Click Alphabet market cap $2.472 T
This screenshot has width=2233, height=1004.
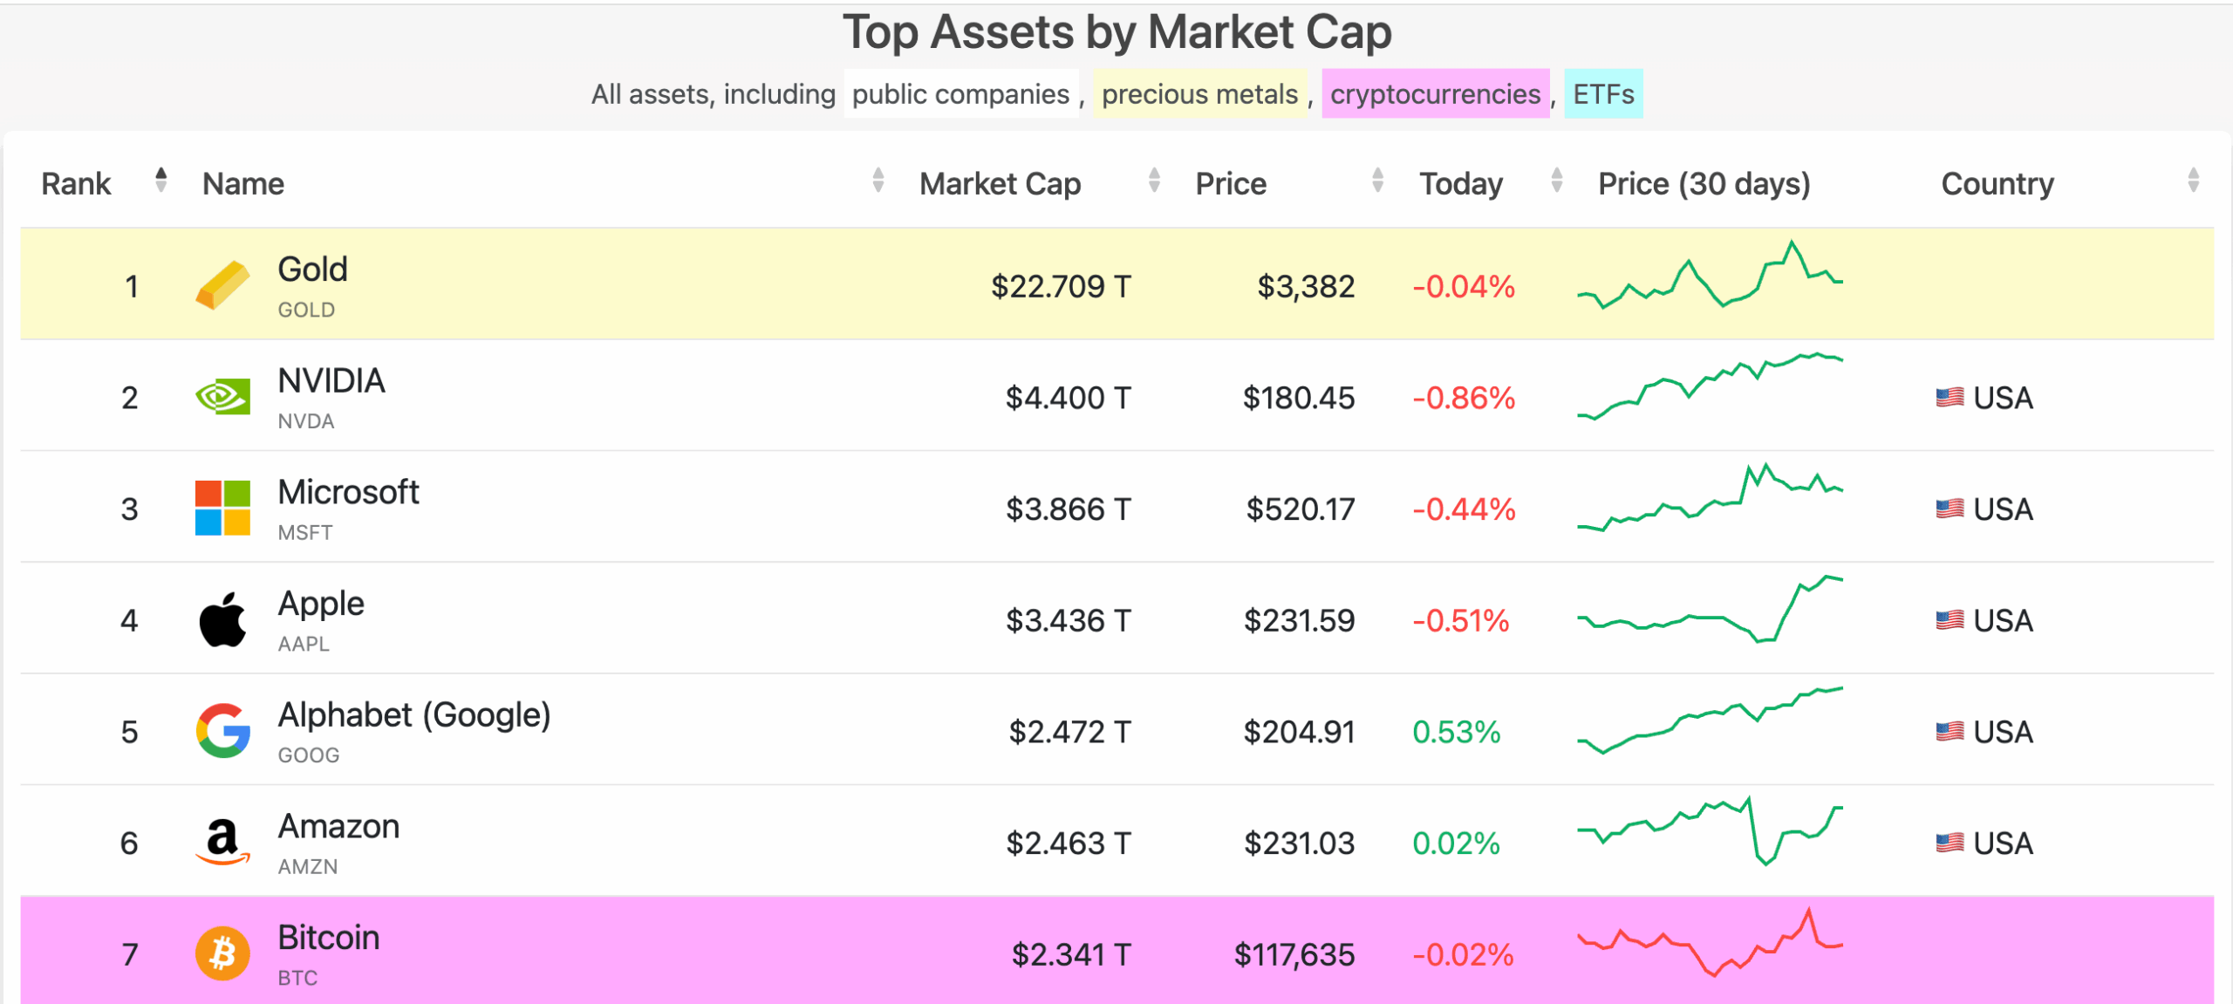coord(1070,732)
